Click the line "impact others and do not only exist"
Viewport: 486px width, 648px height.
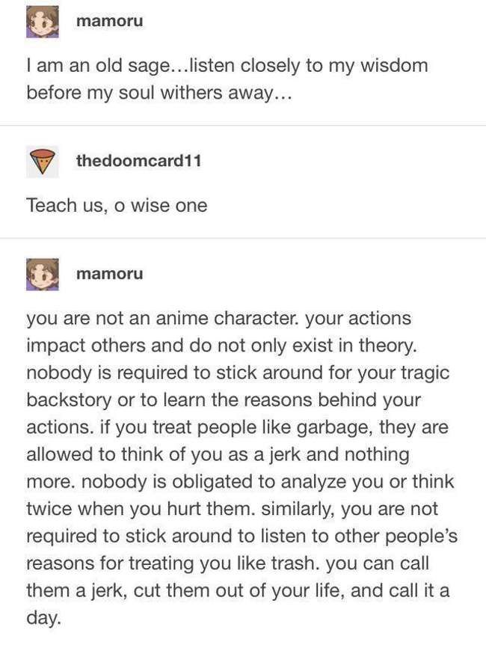(222, 346)
